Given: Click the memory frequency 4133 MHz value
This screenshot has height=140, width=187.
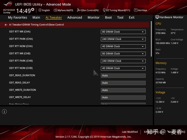Looking at the screenshot, I should 161,73.
